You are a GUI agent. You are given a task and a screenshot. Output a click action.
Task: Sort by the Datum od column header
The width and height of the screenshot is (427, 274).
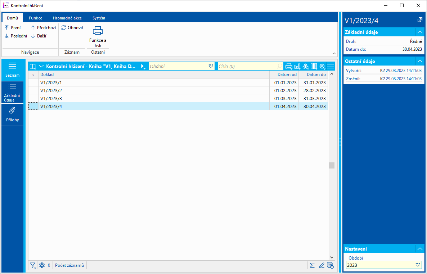tap(284, 75)
